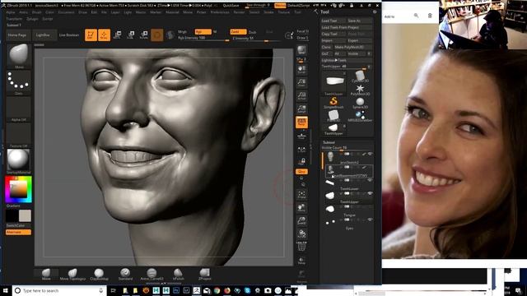Viewport: 527px width, 296px height.
Task: Toggle the Zadd button
Action: click(238, 31)
